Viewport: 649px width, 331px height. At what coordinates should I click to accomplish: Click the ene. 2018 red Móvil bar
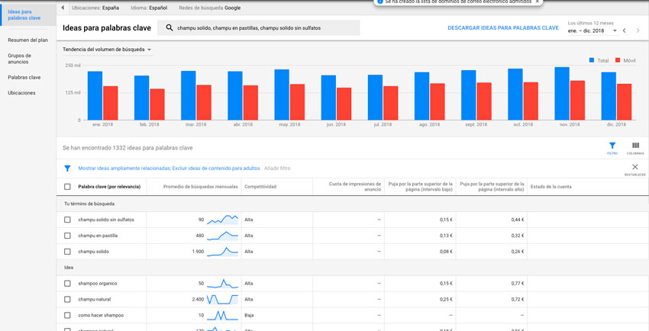pos(111,103)
